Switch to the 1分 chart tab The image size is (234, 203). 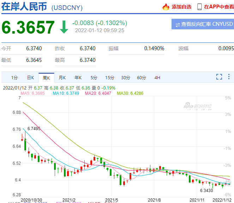pos(14,78)
